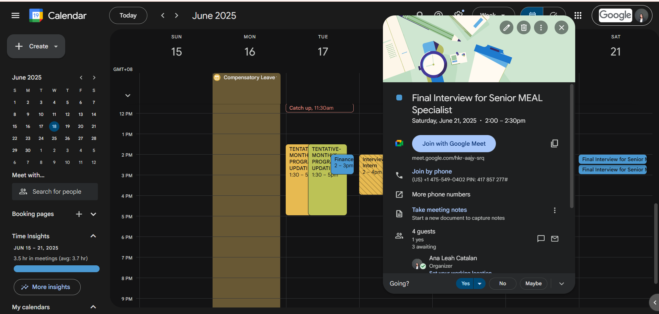The height and width of the screenshot is (314, 659).
Task: Collapse the Booking pages section
Action: 93,214
